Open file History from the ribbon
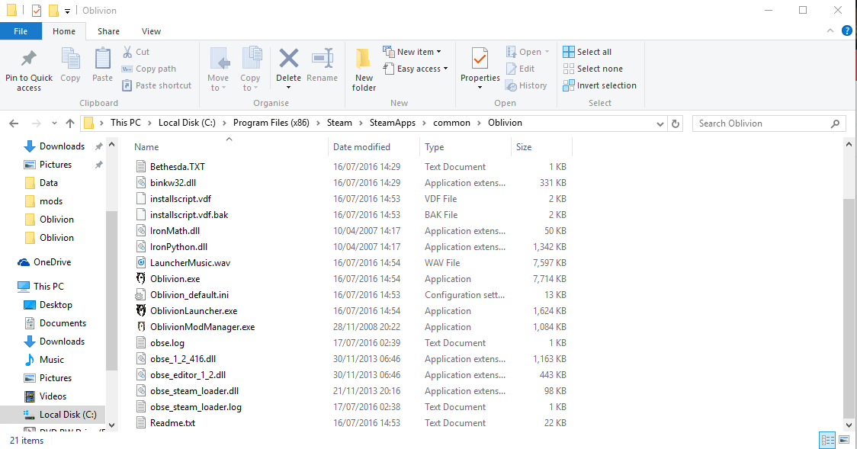Viewport: 857px width, 449px height. pos(526,85)
